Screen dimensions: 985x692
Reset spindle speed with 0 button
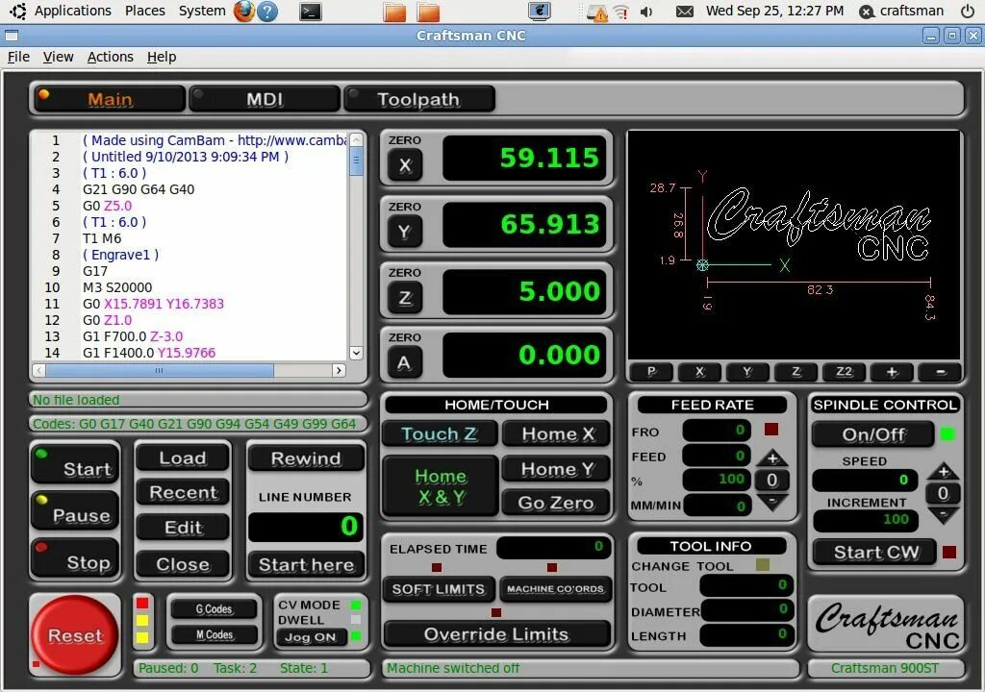pos(943,494)
